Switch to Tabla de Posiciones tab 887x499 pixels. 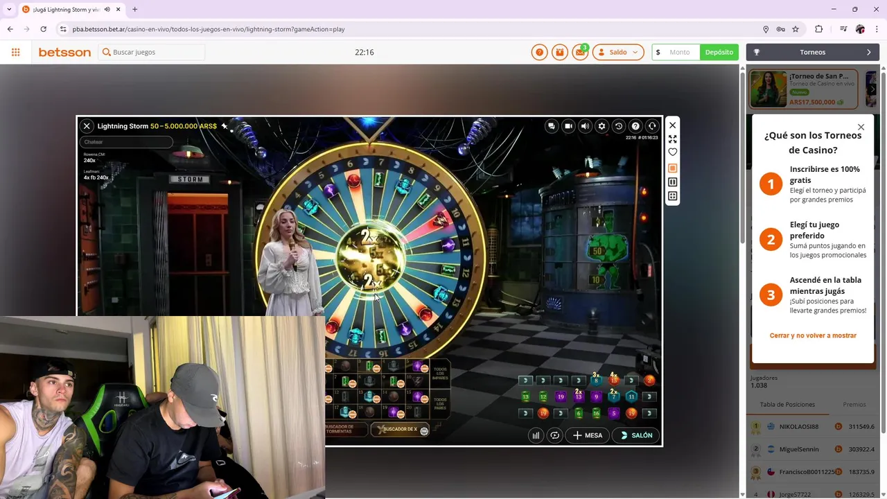click(x=787, y=404)
